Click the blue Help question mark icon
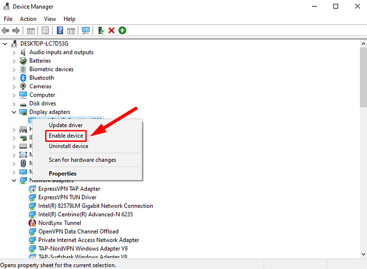 point(60,31)
